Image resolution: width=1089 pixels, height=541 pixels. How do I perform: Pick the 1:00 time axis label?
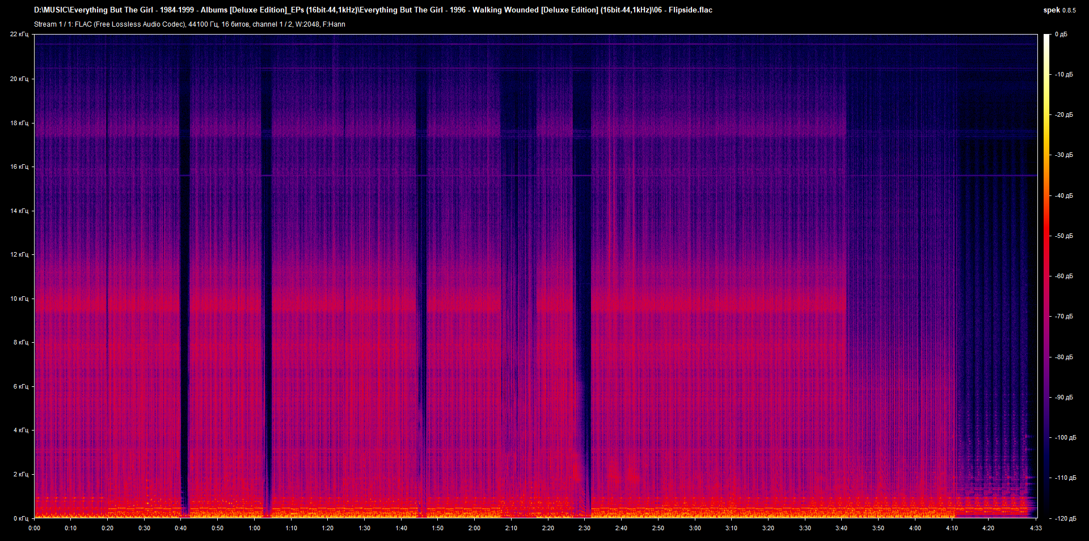coord(254,528)
